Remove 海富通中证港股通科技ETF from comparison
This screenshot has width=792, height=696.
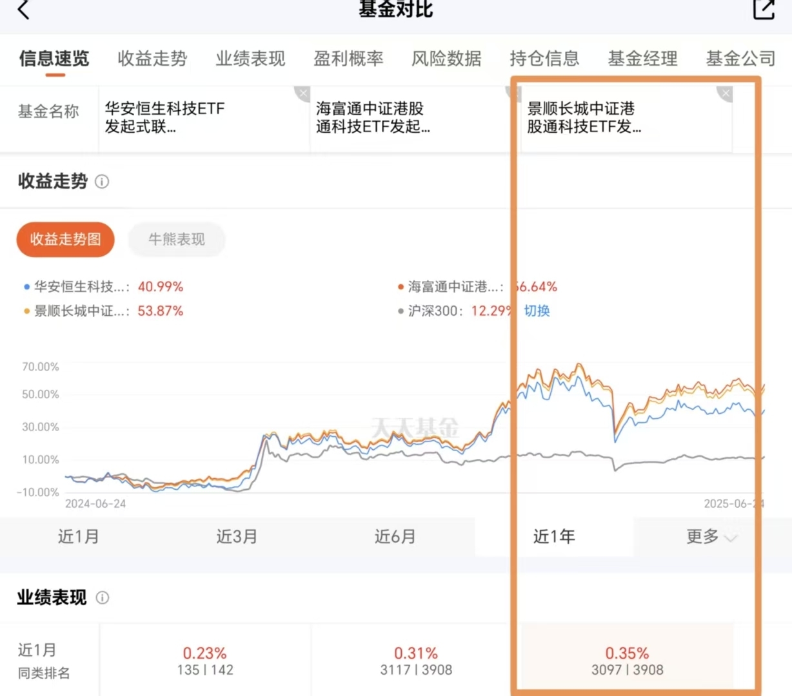click(514, 93)
